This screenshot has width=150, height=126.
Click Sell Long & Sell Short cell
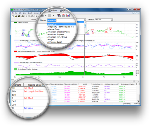pyautogui.click(x=34, y=92)
